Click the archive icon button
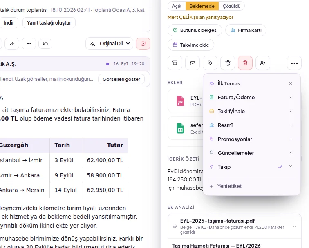 coord(175,63)
